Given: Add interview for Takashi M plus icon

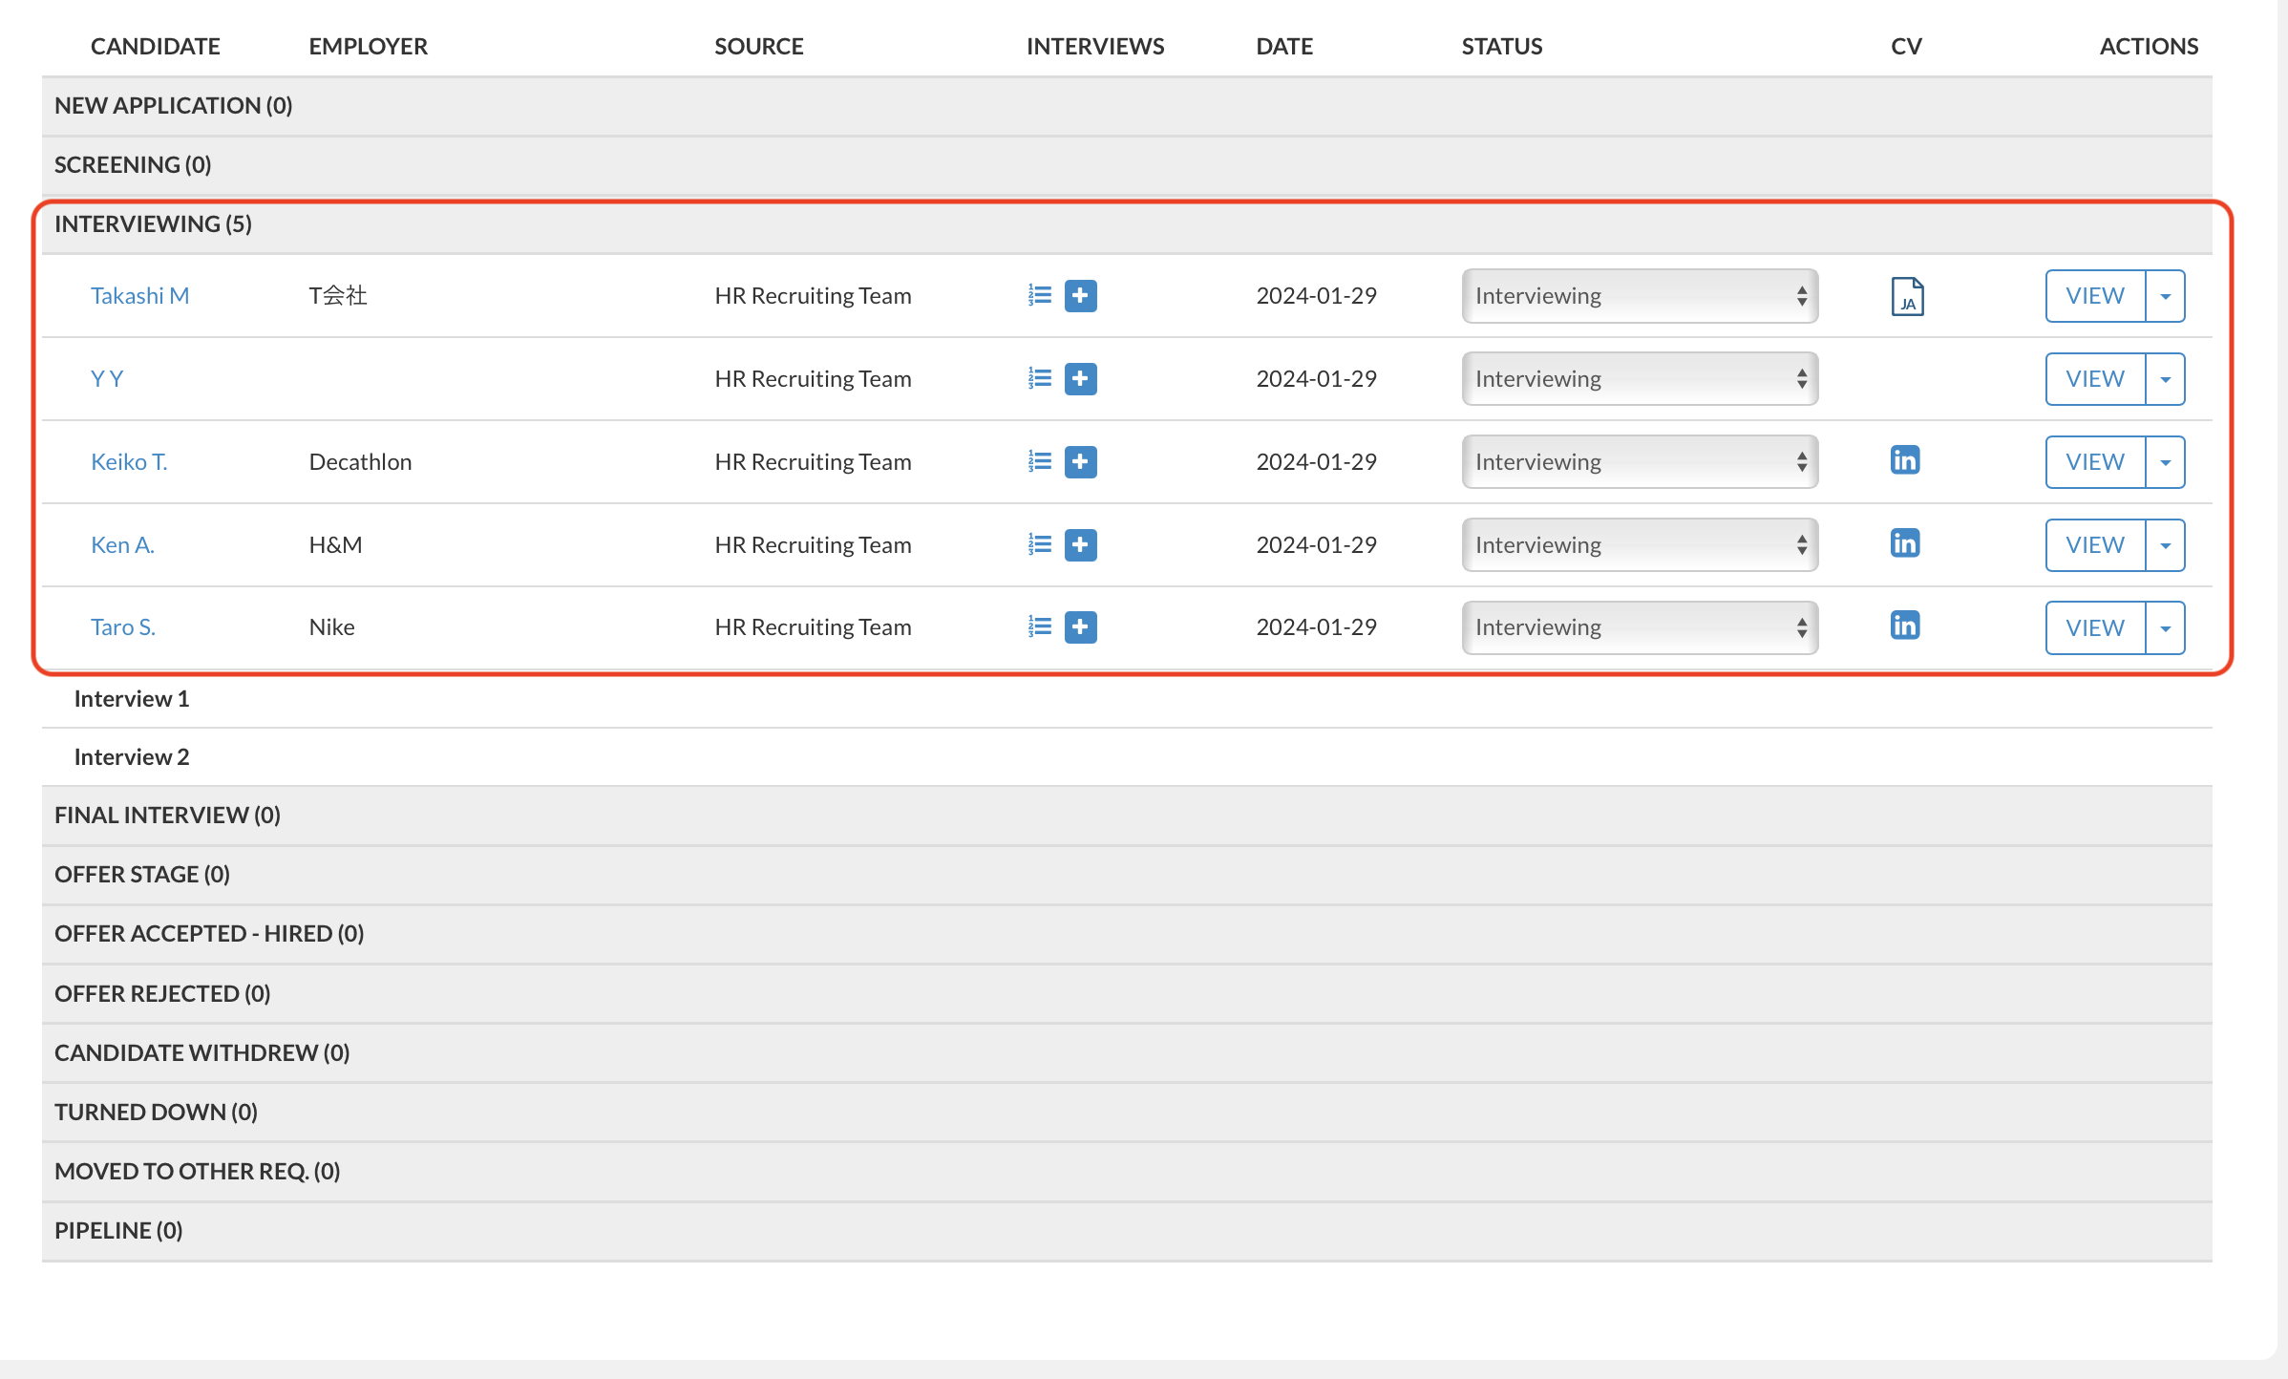Looking at the screenshot, I should coord(1080,296).
